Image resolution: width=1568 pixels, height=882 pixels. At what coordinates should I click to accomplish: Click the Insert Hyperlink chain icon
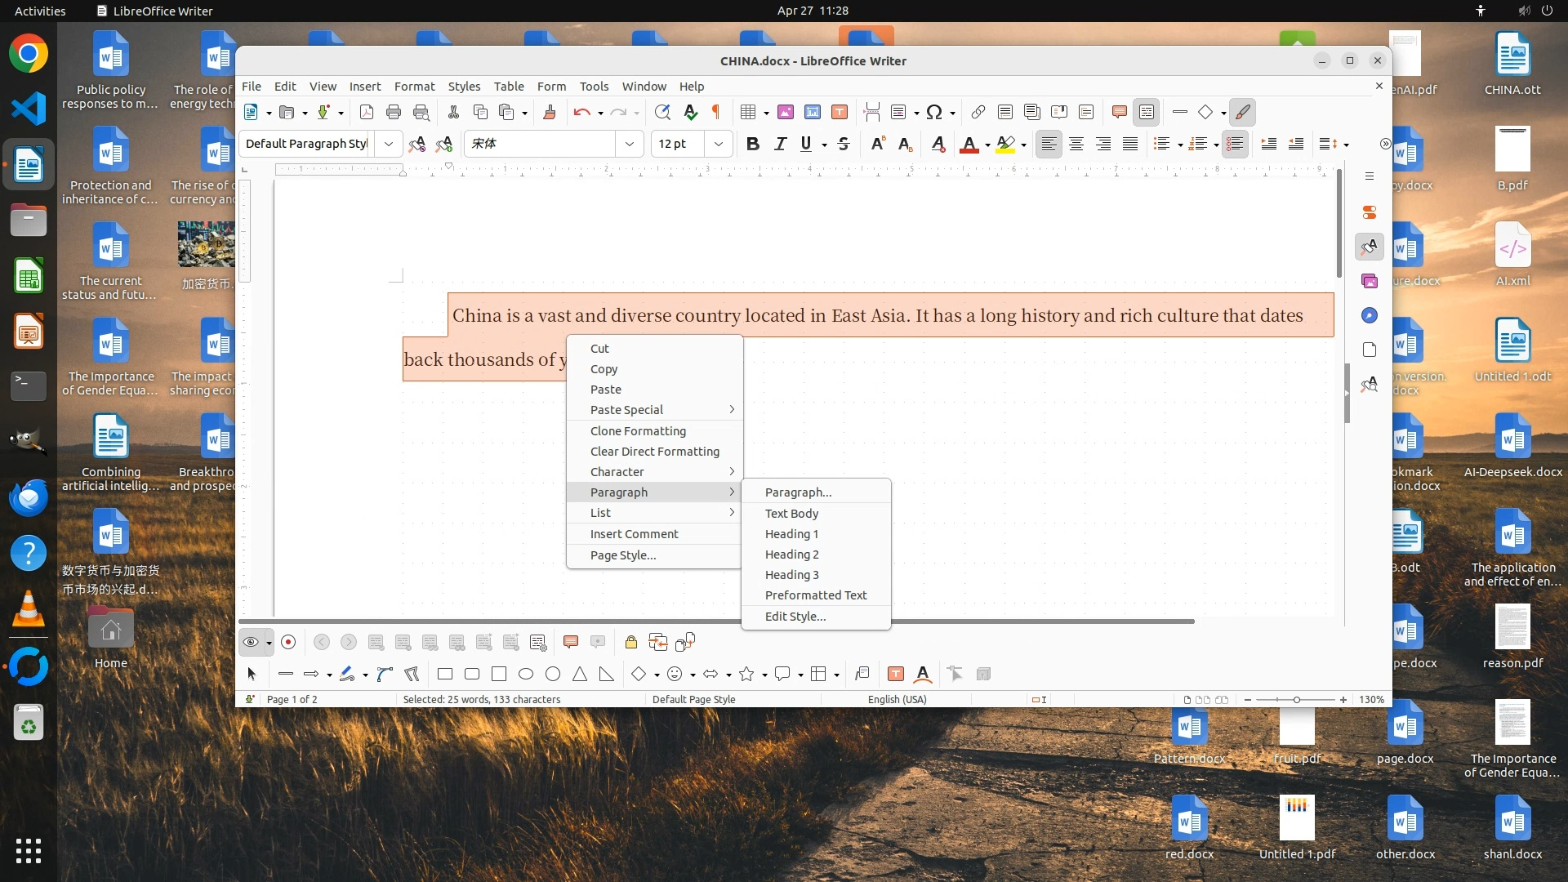click(x=978, y=113)
